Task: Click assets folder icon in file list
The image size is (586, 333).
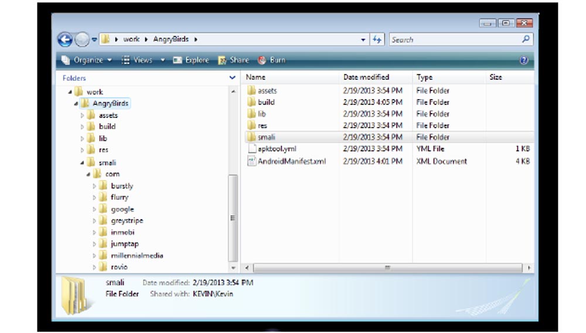Action: coord(251,90)
